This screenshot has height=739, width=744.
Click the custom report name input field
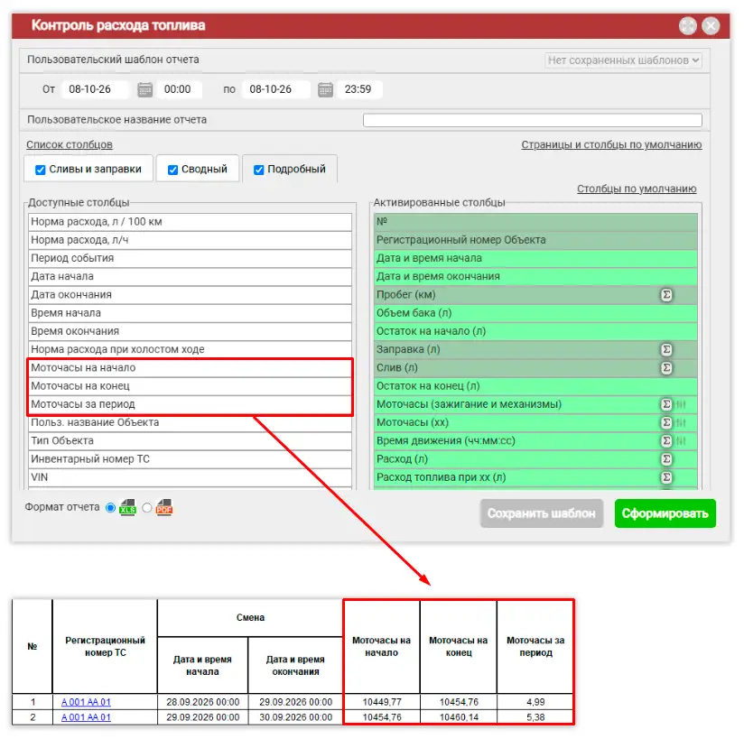tap(533, 120)
